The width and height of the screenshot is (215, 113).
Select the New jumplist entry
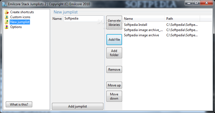coord(20,22)
